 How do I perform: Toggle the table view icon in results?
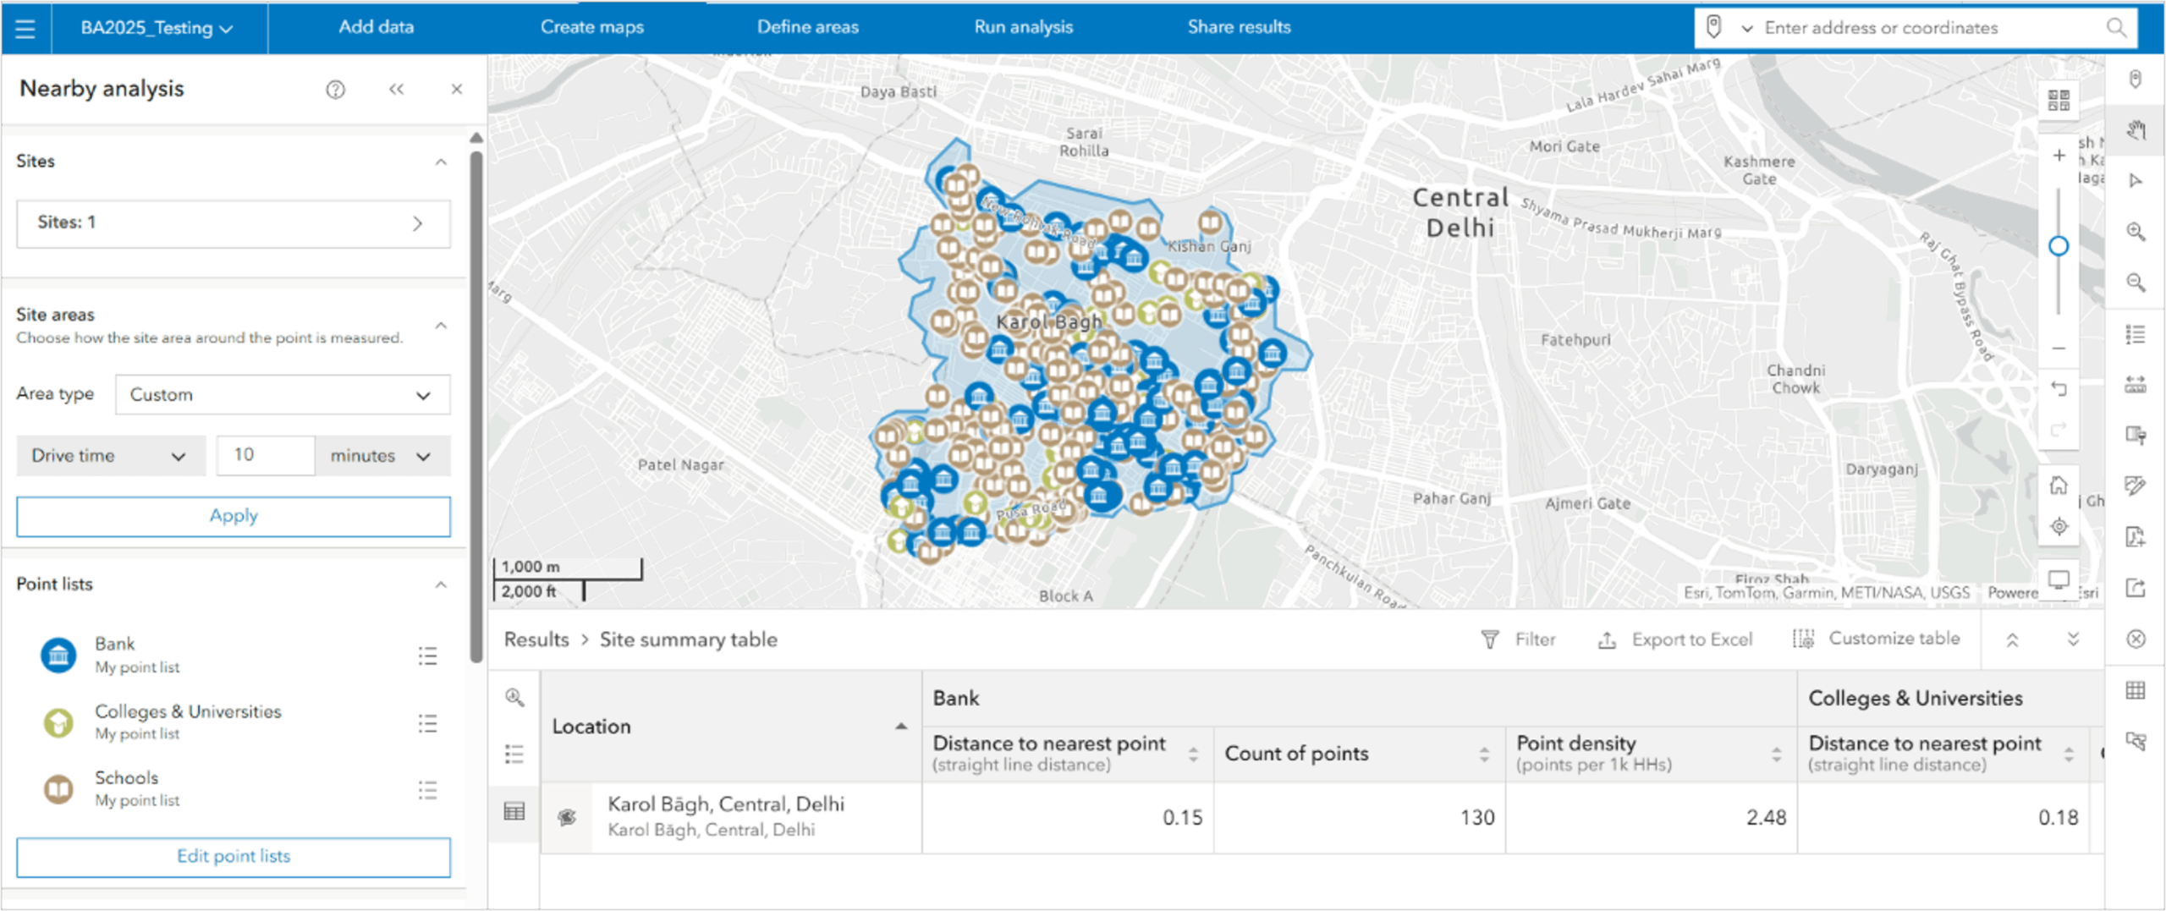[514, 812]
